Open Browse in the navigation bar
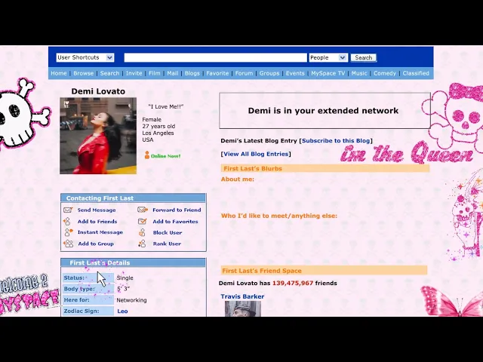The width and height of the screenshot is (483, 362). coord(83,73)
